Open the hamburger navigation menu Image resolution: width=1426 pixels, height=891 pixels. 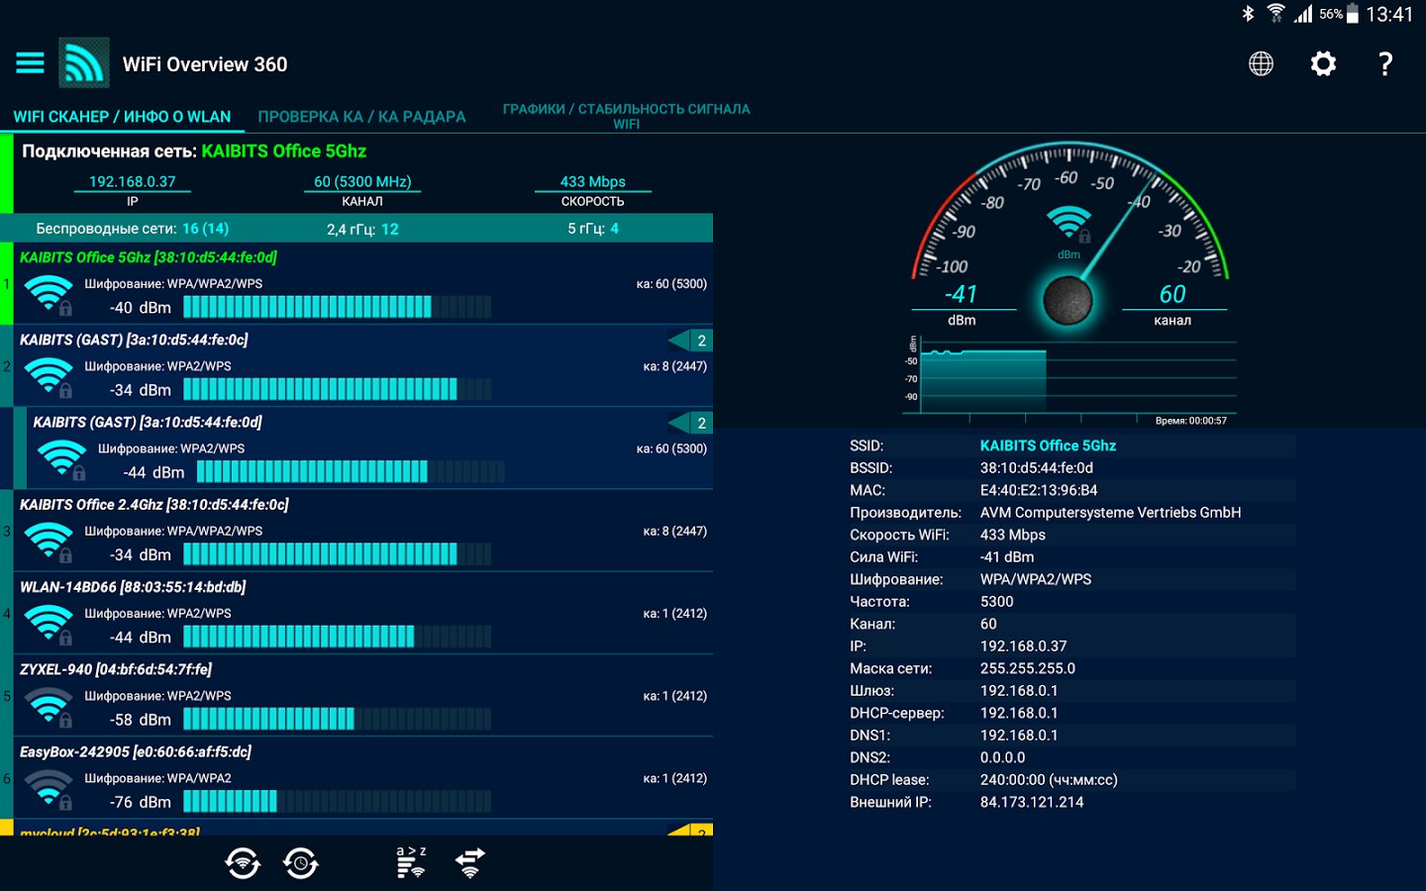click(30, 63)
